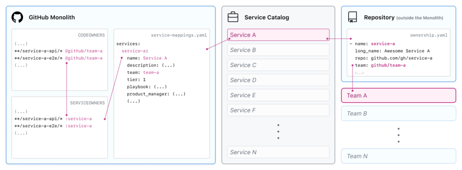Click the pink service-a: key in service-mappings.yaml
This screenshot has height=170, width=462.
click(135, 51)
